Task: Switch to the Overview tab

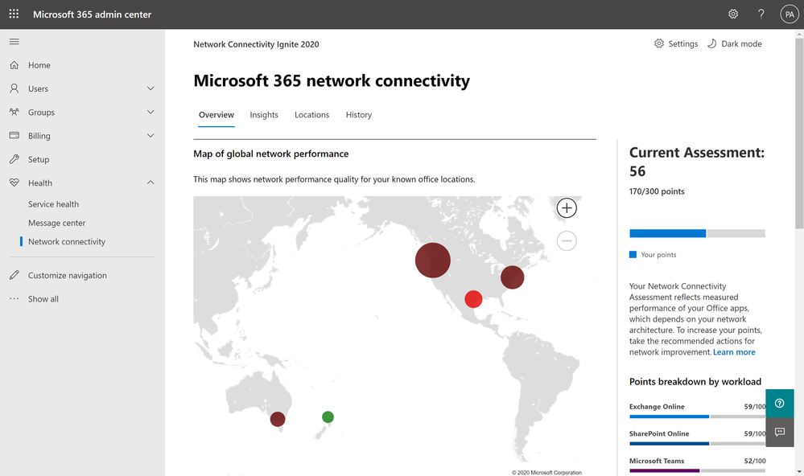Action: click(x=216, y=115)
